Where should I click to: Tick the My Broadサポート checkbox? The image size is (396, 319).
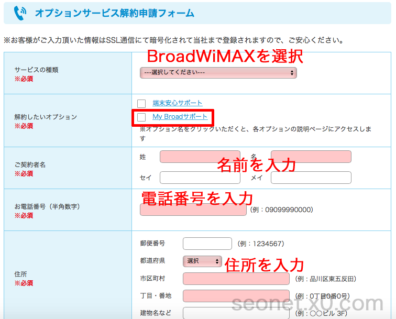141,117
